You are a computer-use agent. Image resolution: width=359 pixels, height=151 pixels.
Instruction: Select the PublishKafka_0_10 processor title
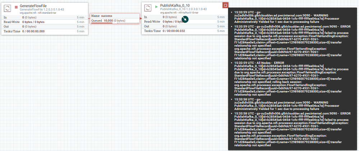[175, 5]
